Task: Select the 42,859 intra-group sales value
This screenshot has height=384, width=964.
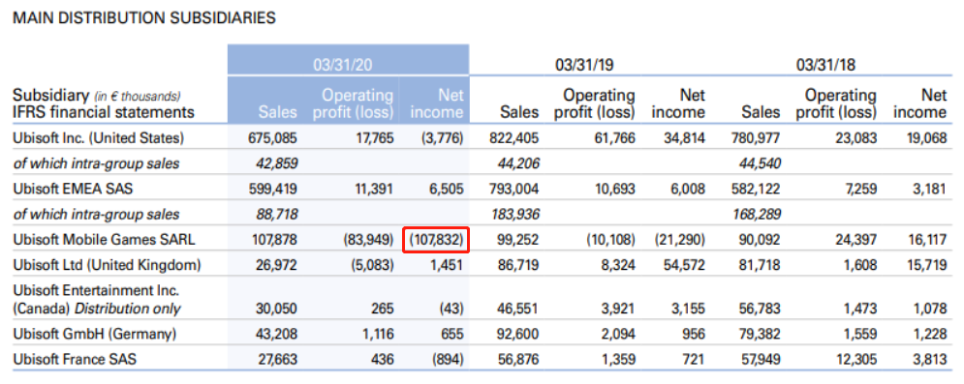Action: coord(276,163)
